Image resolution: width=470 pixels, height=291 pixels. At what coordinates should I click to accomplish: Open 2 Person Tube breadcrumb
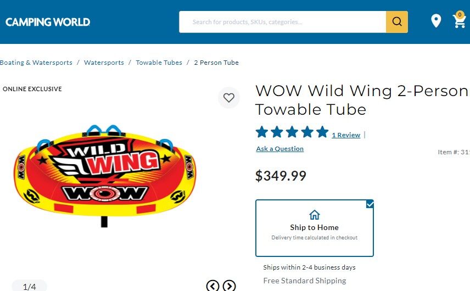(216, 63)
